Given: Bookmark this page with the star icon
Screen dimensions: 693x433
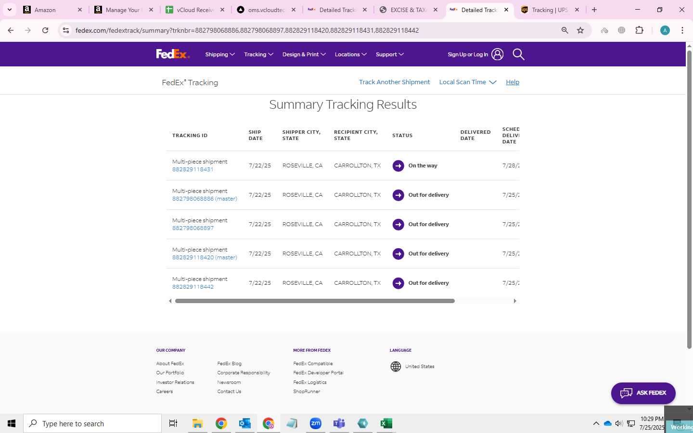Looking at the screenshot, I should [580, 30].
